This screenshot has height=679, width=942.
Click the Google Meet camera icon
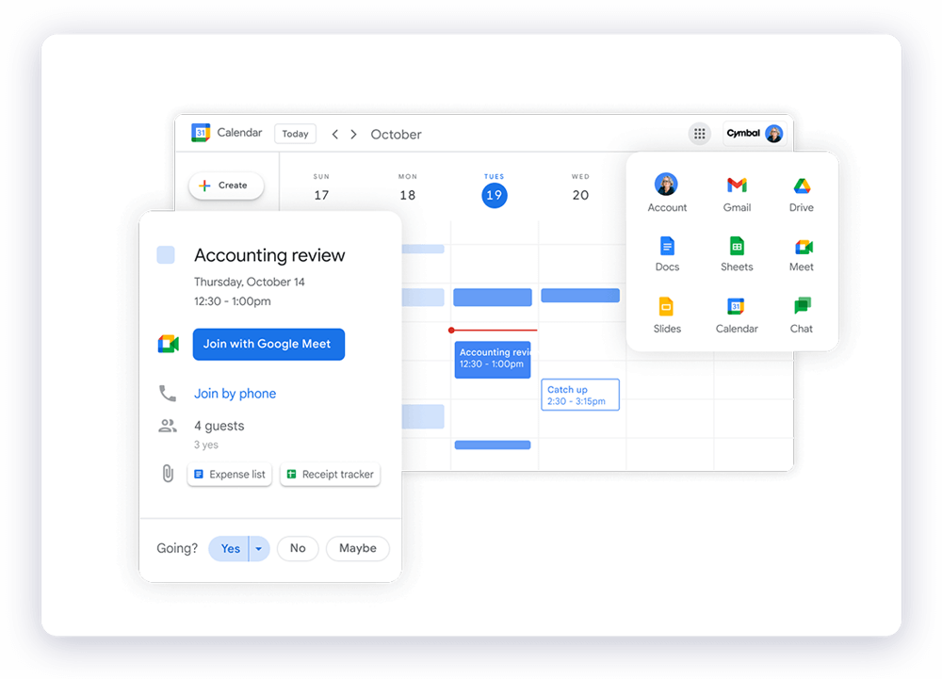click(169, 344)
